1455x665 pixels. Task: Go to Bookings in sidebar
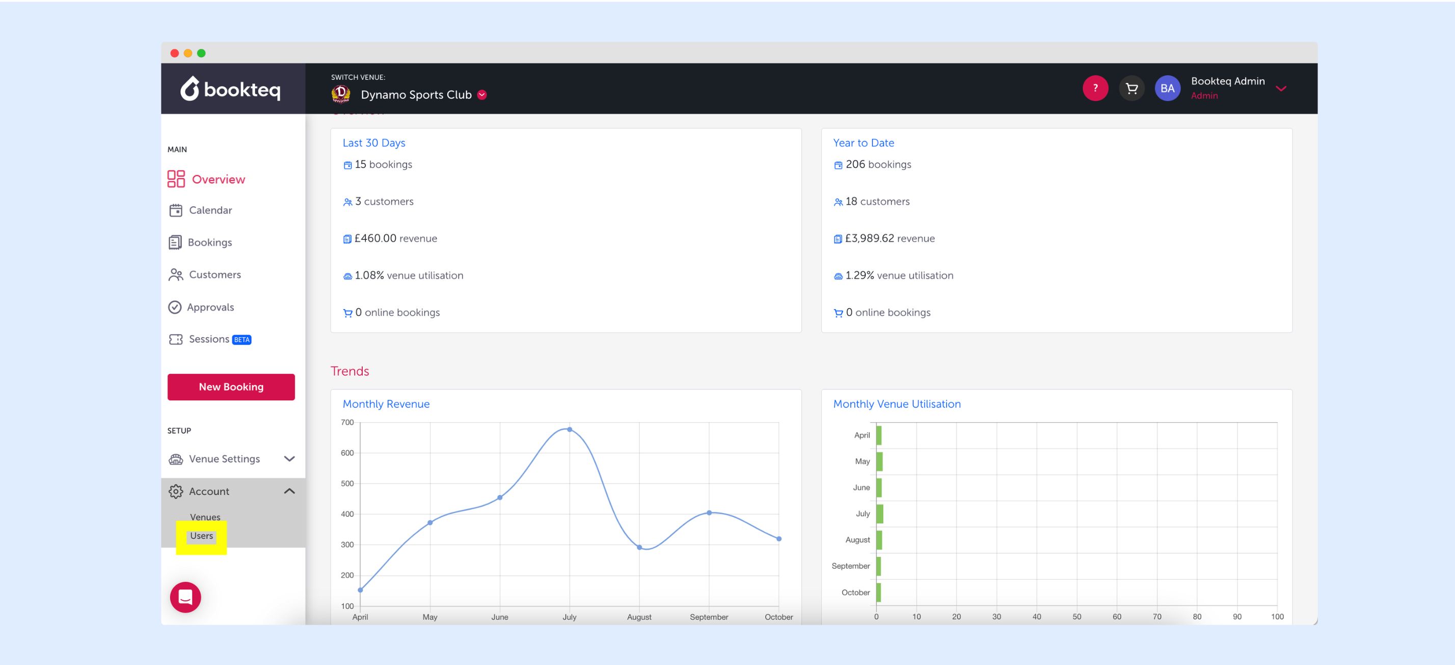click(x=209, y=242)
